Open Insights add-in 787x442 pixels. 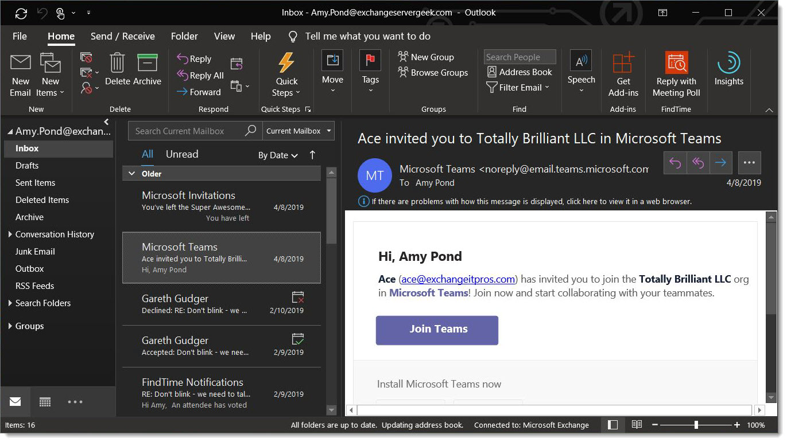click(729, 70)
